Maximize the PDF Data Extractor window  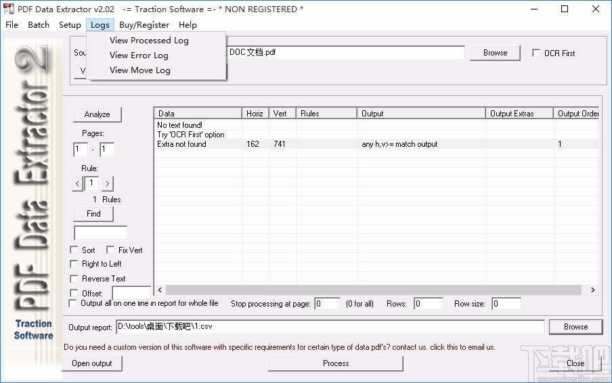(x=565, y=9)
